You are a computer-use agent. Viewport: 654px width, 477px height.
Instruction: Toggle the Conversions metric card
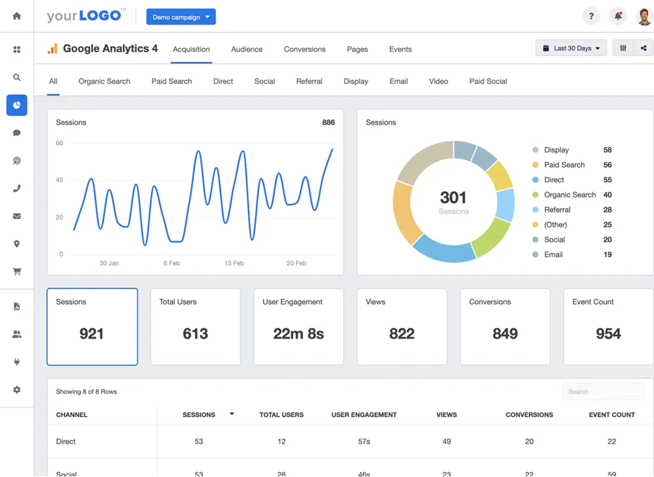pos(505,327)
